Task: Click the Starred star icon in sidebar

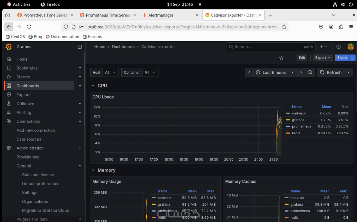Action: [9, 77]
